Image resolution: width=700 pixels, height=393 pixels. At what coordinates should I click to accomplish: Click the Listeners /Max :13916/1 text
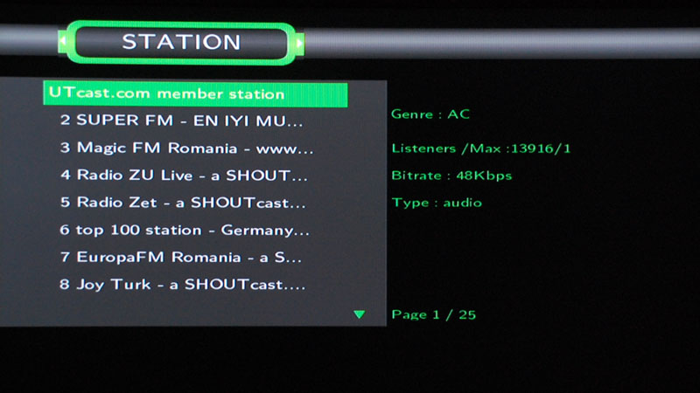(x=480, y=148)
